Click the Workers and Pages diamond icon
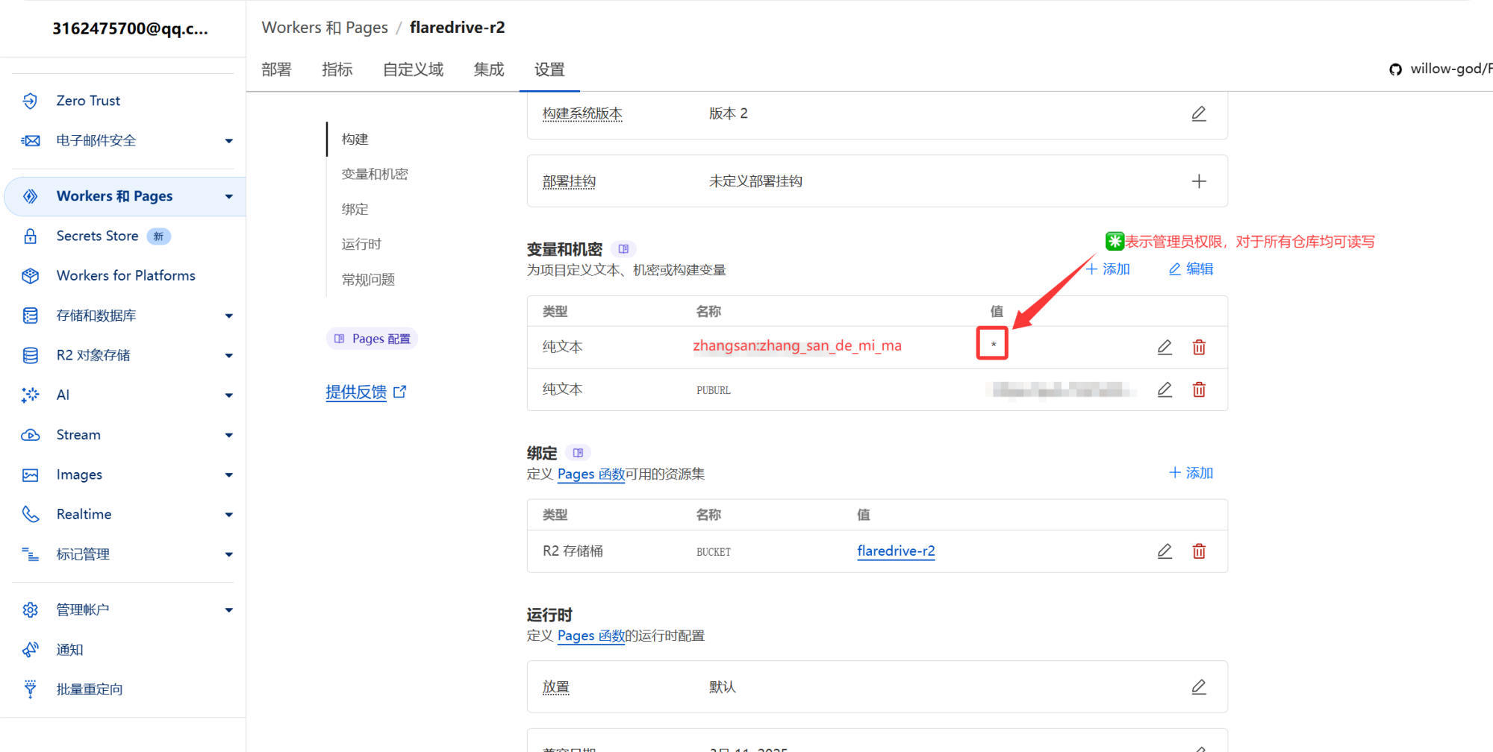Image resolution: width=1493 pixels, height=752 pixels. coord(30,196)
